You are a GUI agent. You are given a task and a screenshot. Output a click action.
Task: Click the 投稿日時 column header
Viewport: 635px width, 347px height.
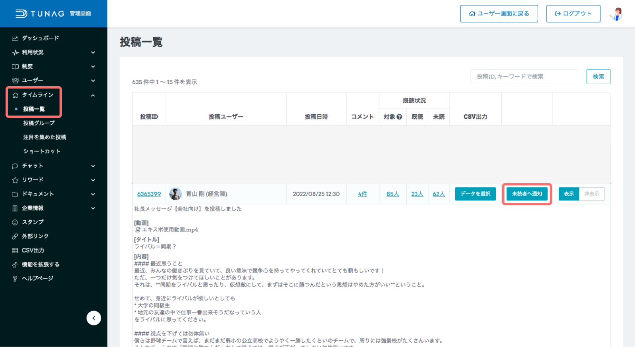coord(316,117)
